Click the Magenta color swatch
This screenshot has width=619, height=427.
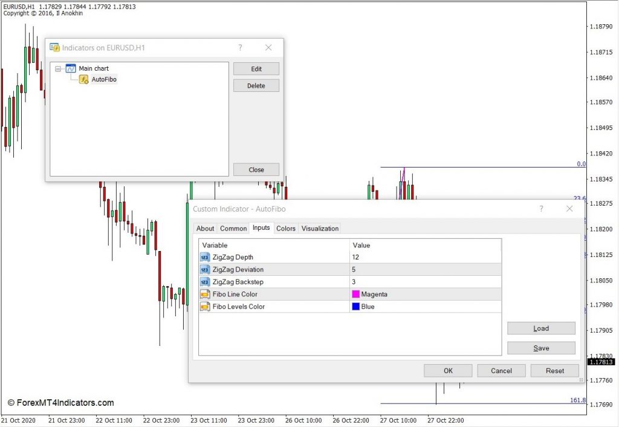[x=355, y=295]
